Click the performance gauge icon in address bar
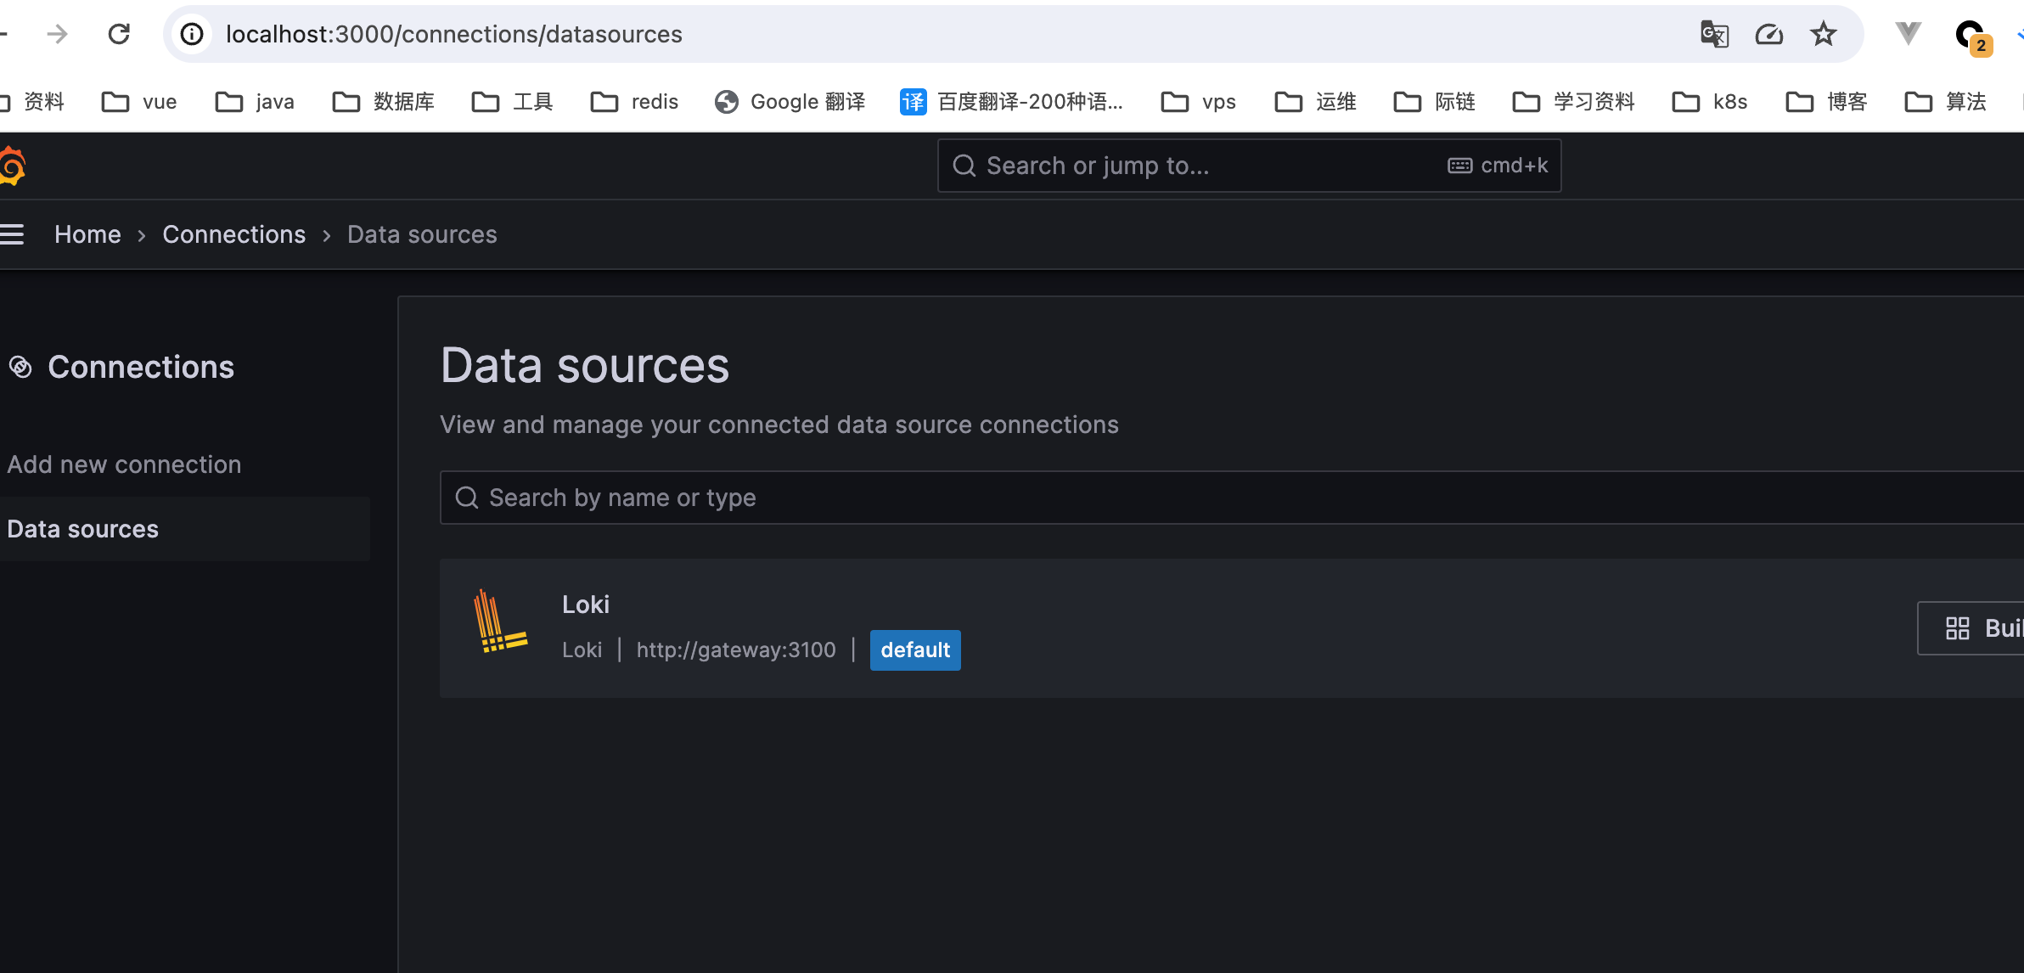This screenshot has height=973, width=2024. [x=1768, y=34]
